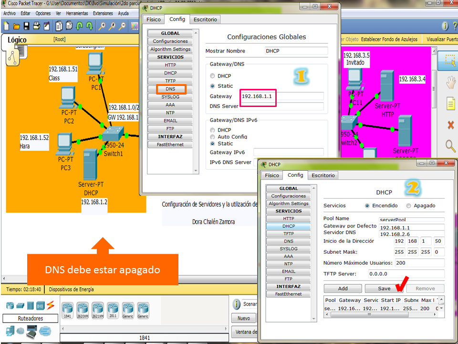Open the Opciones menu

[43, 13]
